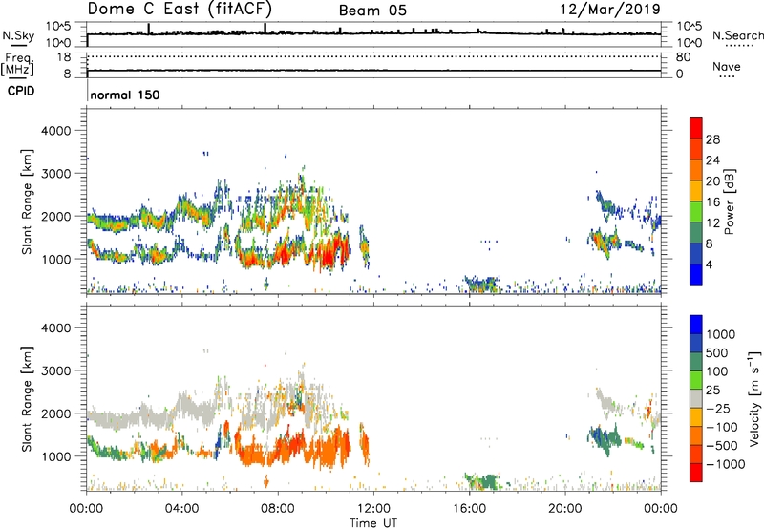Click the tall N.Sky spike near 07:30
Image resolution: width=764 pixels, height=529 pixels.
265,29
